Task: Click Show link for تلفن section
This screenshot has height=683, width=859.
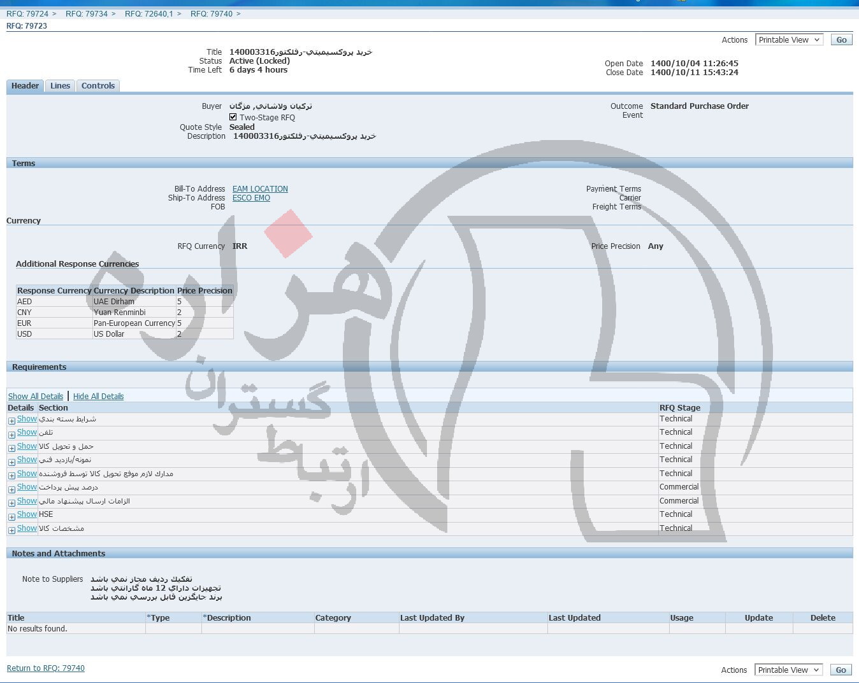Action: point(27,432)
